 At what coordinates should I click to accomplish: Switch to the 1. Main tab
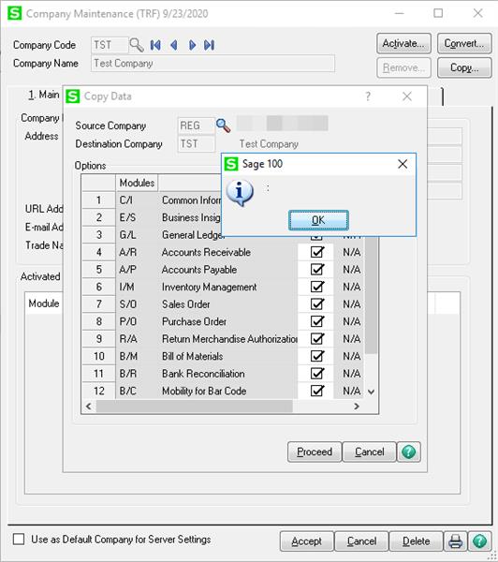43,95
